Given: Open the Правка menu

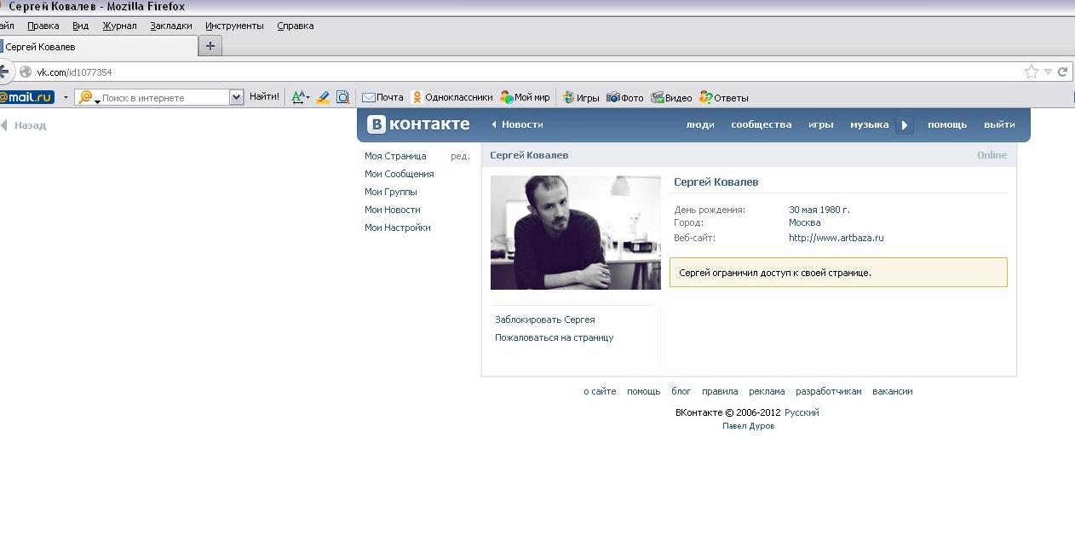Looking at the screenshot, I should [43, 26].
